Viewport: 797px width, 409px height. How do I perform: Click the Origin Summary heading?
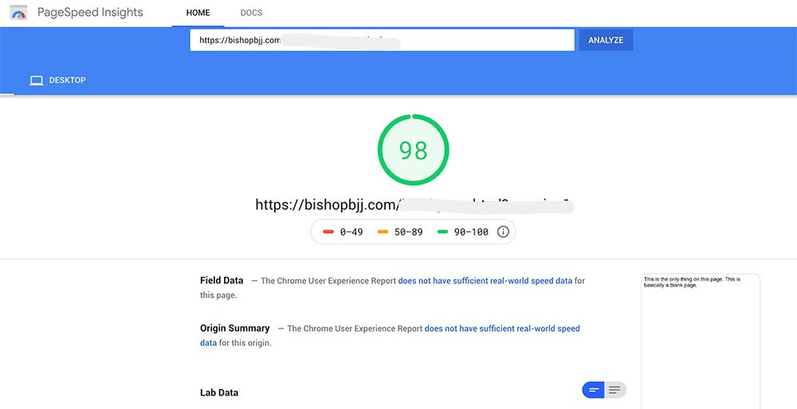[235, 328]
